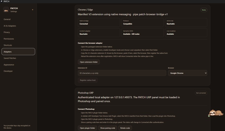The height and width of the screenshot is (131, 225).
Task: Click 'In Chrome or Edge extensions' step
Action: 119,50
